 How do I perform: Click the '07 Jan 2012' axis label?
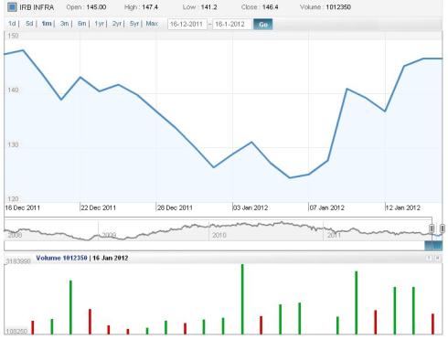click(x=326, y=207)
